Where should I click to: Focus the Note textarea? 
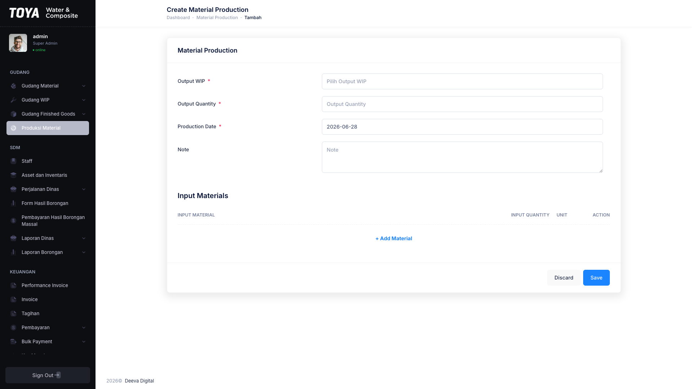pyautogui.click(x=462, y=157)
